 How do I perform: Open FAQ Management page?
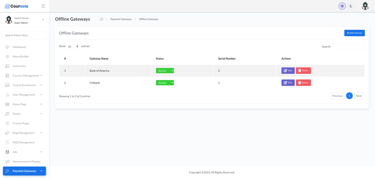click(23, 143)
